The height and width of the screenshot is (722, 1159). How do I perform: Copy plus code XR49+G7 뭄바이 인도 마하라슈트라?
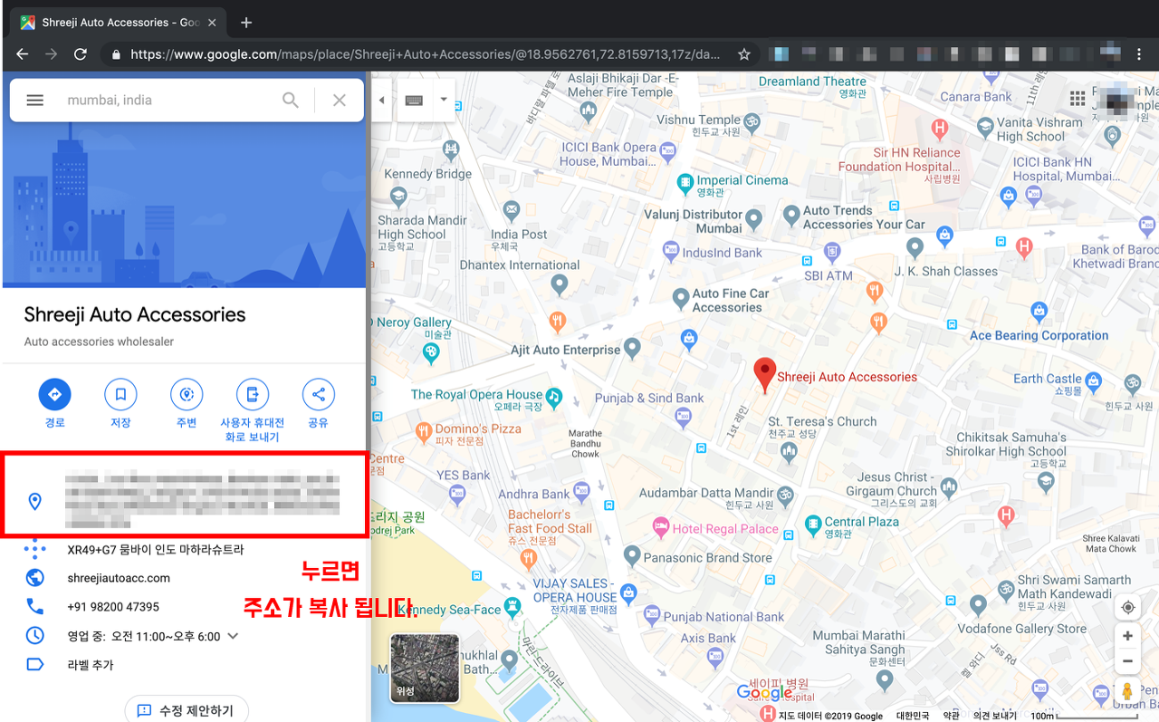tap(155, 550)
